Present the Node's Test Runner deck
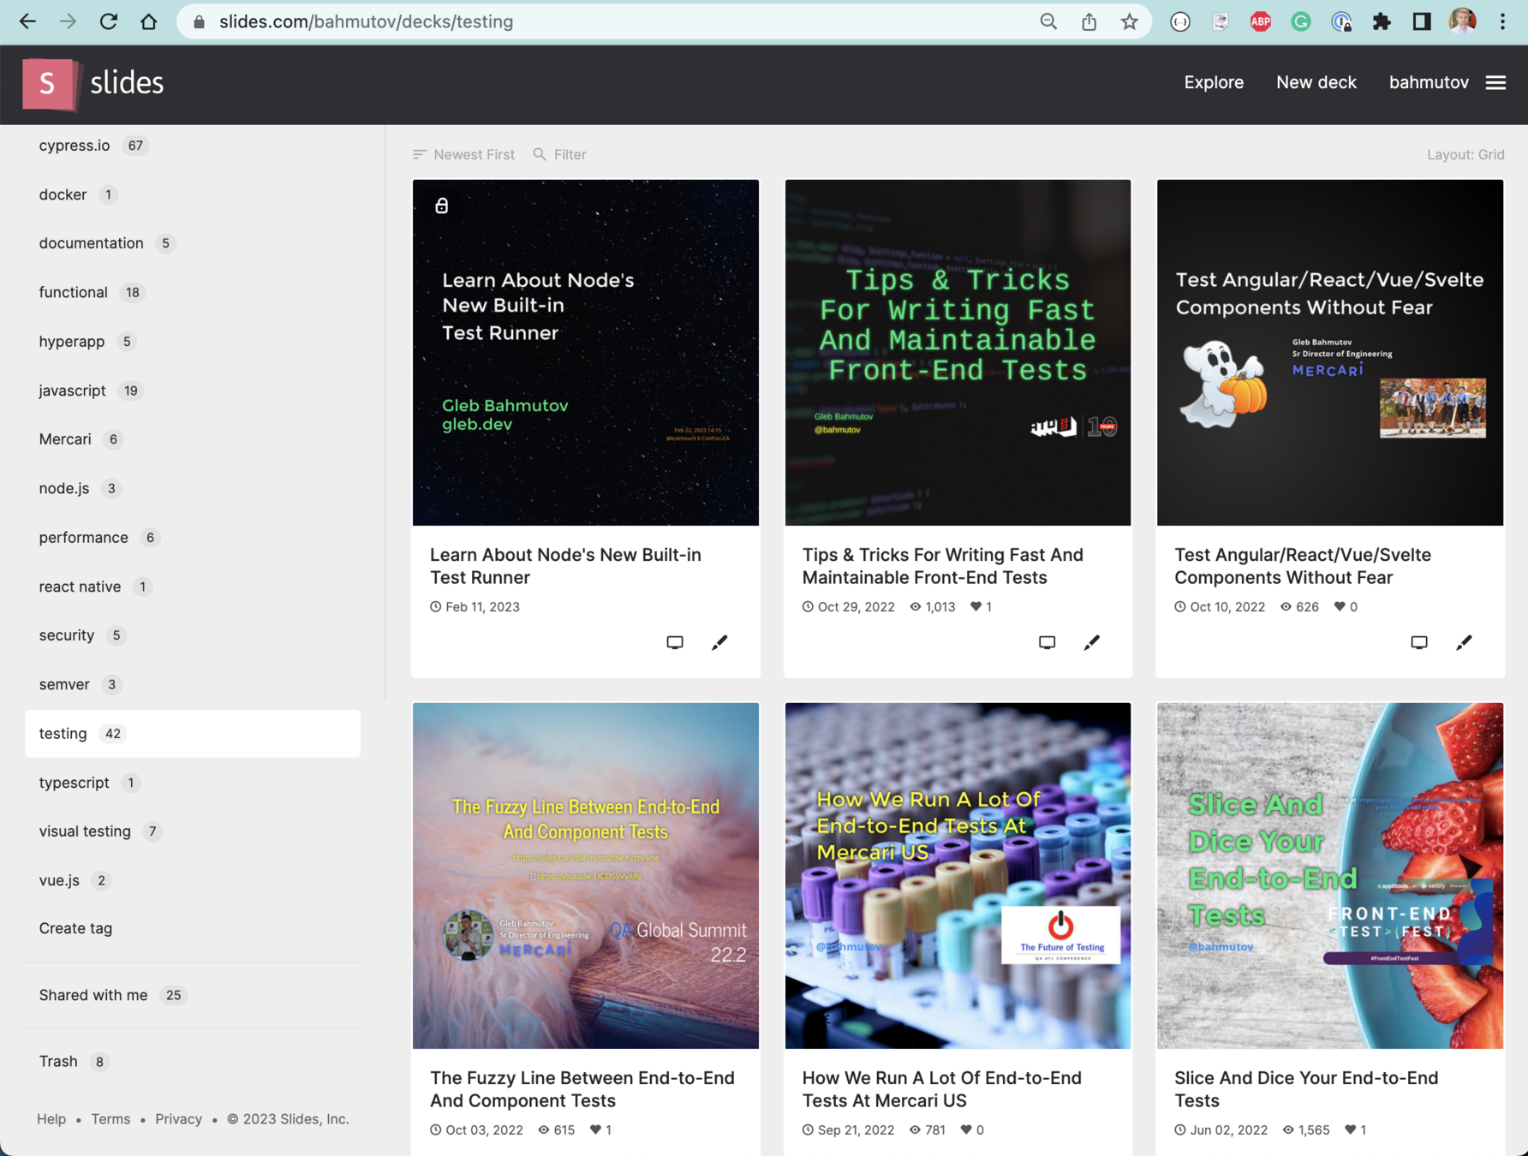The height and width of the screenshot is (1156, 1528). point(675,642)
